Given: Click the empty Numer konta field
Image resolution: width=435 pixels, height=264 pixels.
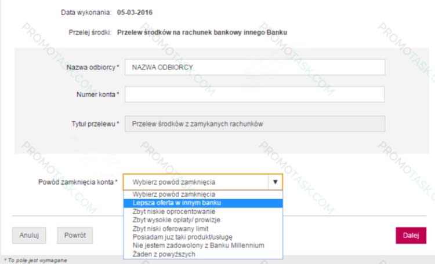Looking at the screenshot, I should [x=255, y=94].
